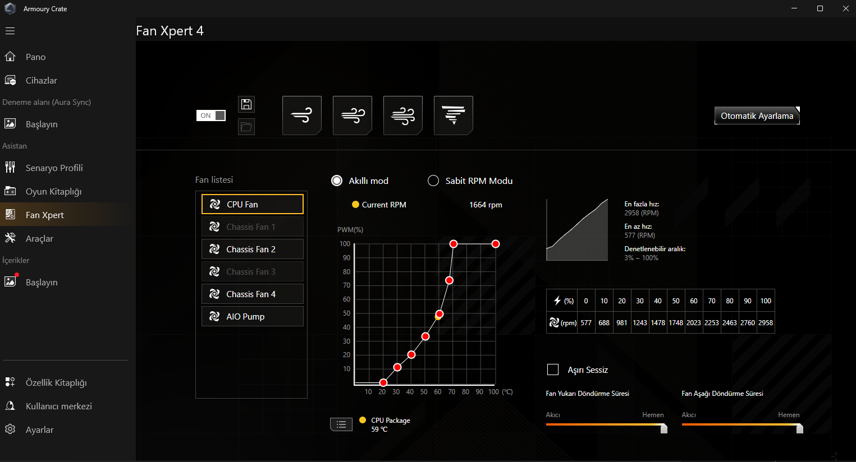Click the load profile folder icon
Viewport: 856px width, 462px height.
tap(246, 127)
